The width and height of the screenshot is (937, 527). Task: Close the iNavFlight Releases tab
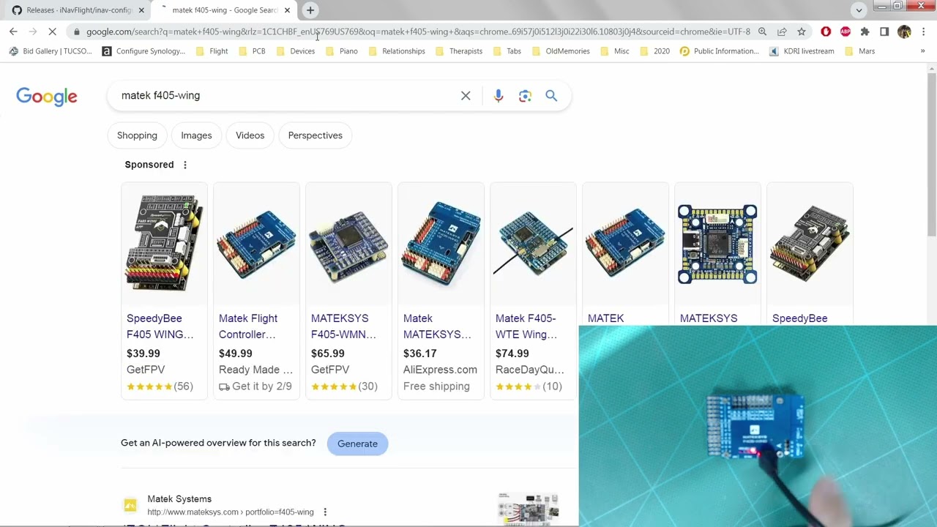pyautogui.click(x=141, y=10)
